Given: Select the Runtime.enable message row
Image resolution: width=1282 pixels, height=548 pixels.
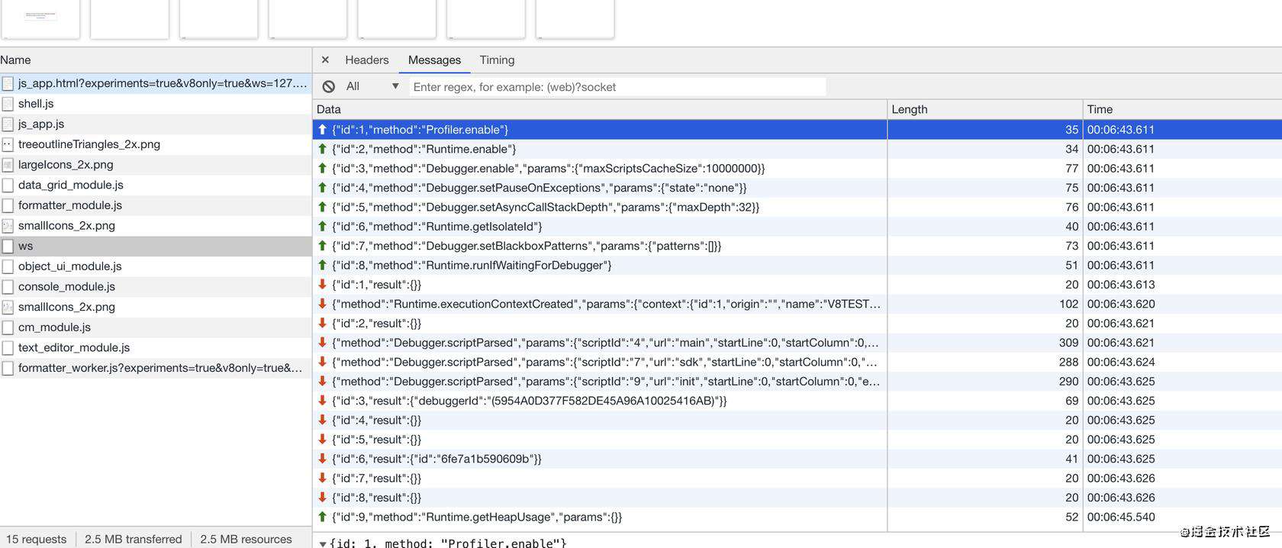Looking at the screenshot, I should pyautogui.click(x=797, y=149).
